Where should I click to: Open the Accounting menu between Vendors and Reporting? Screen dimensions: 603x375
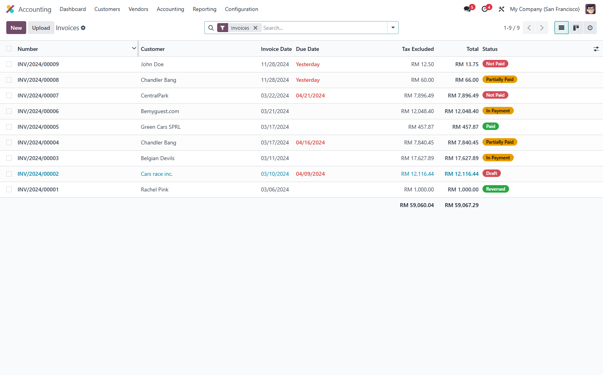(170, 9)
